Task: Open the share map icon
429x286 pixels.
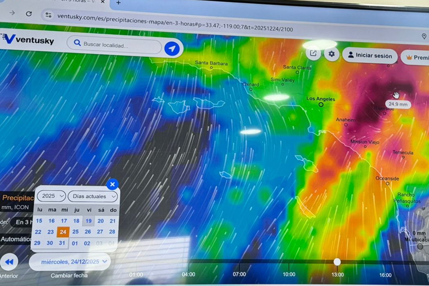Action: [x=313, y=54]
